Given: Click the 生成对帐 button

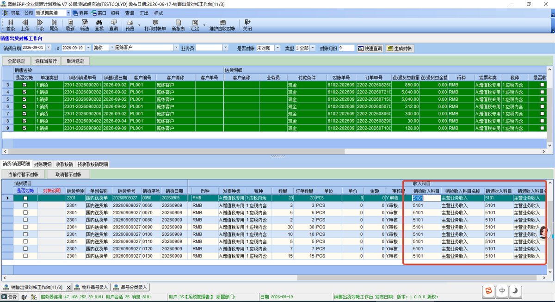Looking at the screenshot, I should [400, 48].
